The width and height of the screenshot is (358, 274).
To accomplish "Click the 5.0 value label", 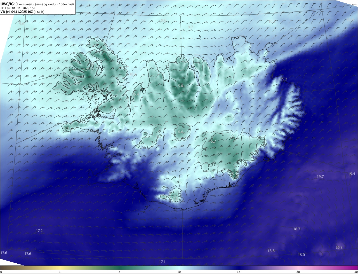I will click(180, 86).
